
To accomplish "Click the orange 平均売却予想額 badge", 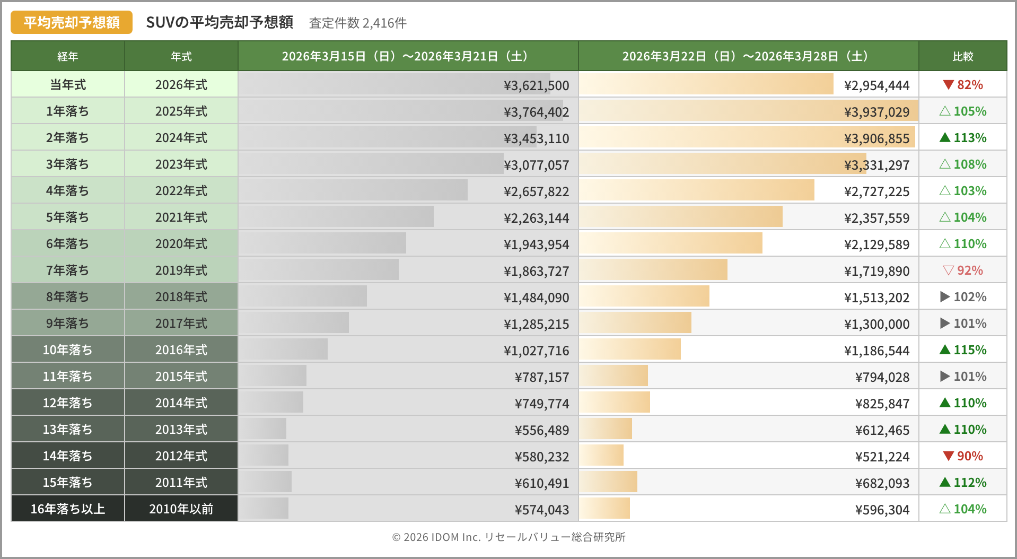I will 72,22.
